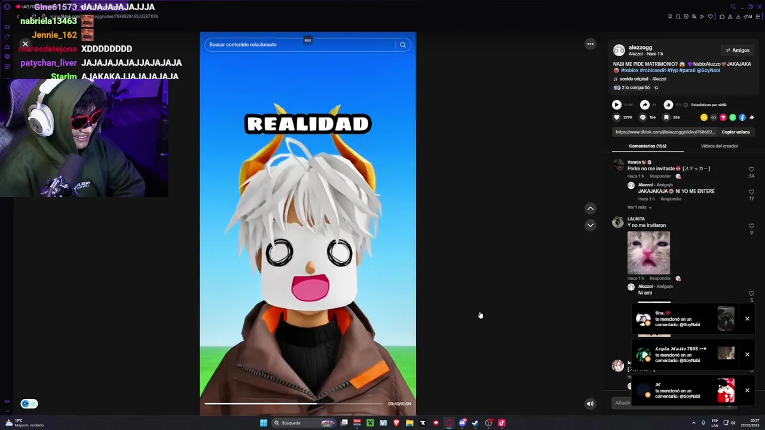Like Vannia's comment

tap(751, 170)
